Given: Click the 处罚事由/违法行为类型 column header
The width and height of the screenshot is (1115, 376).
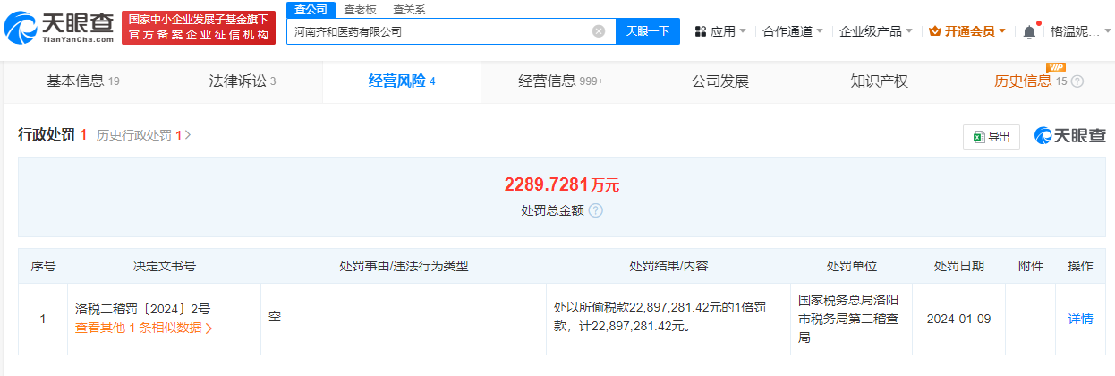Looking at the screenshot, I should pos(404,266).
